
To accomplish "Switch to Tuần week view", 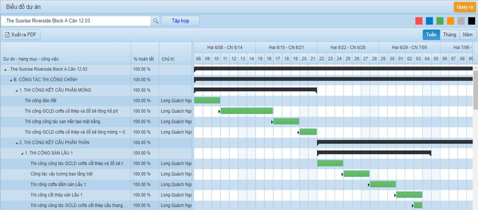I will point(431,34).
